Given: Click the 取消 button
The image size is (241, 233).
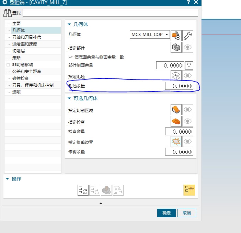Looking at the screenshot, I should click(187, 213).
